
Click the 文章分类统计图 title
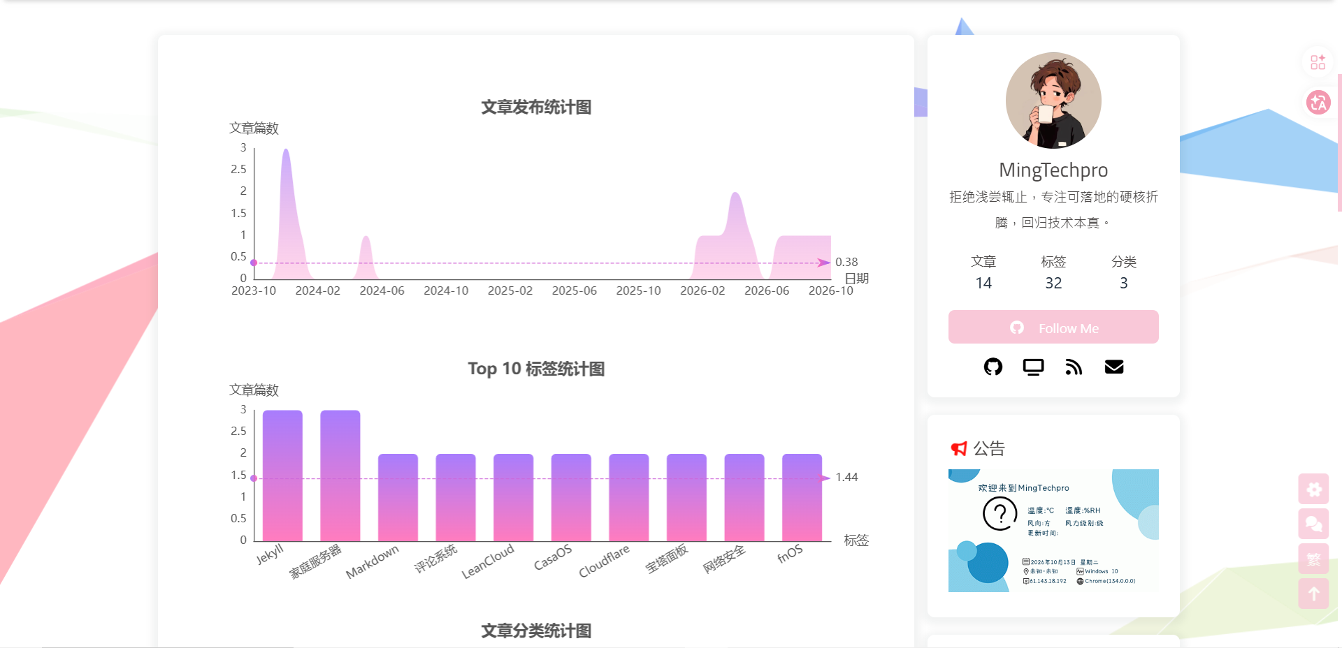[536, 631]
